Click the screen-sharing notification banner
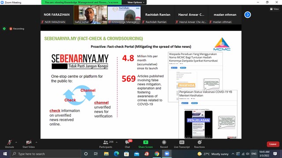This screenshot has width=282, height=158. pyautogui.click(x=82, y=2)
